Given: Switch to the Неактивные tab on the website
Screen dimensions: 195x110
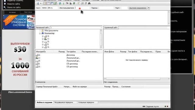Looking at the screenshot, I should click(28, 12).
